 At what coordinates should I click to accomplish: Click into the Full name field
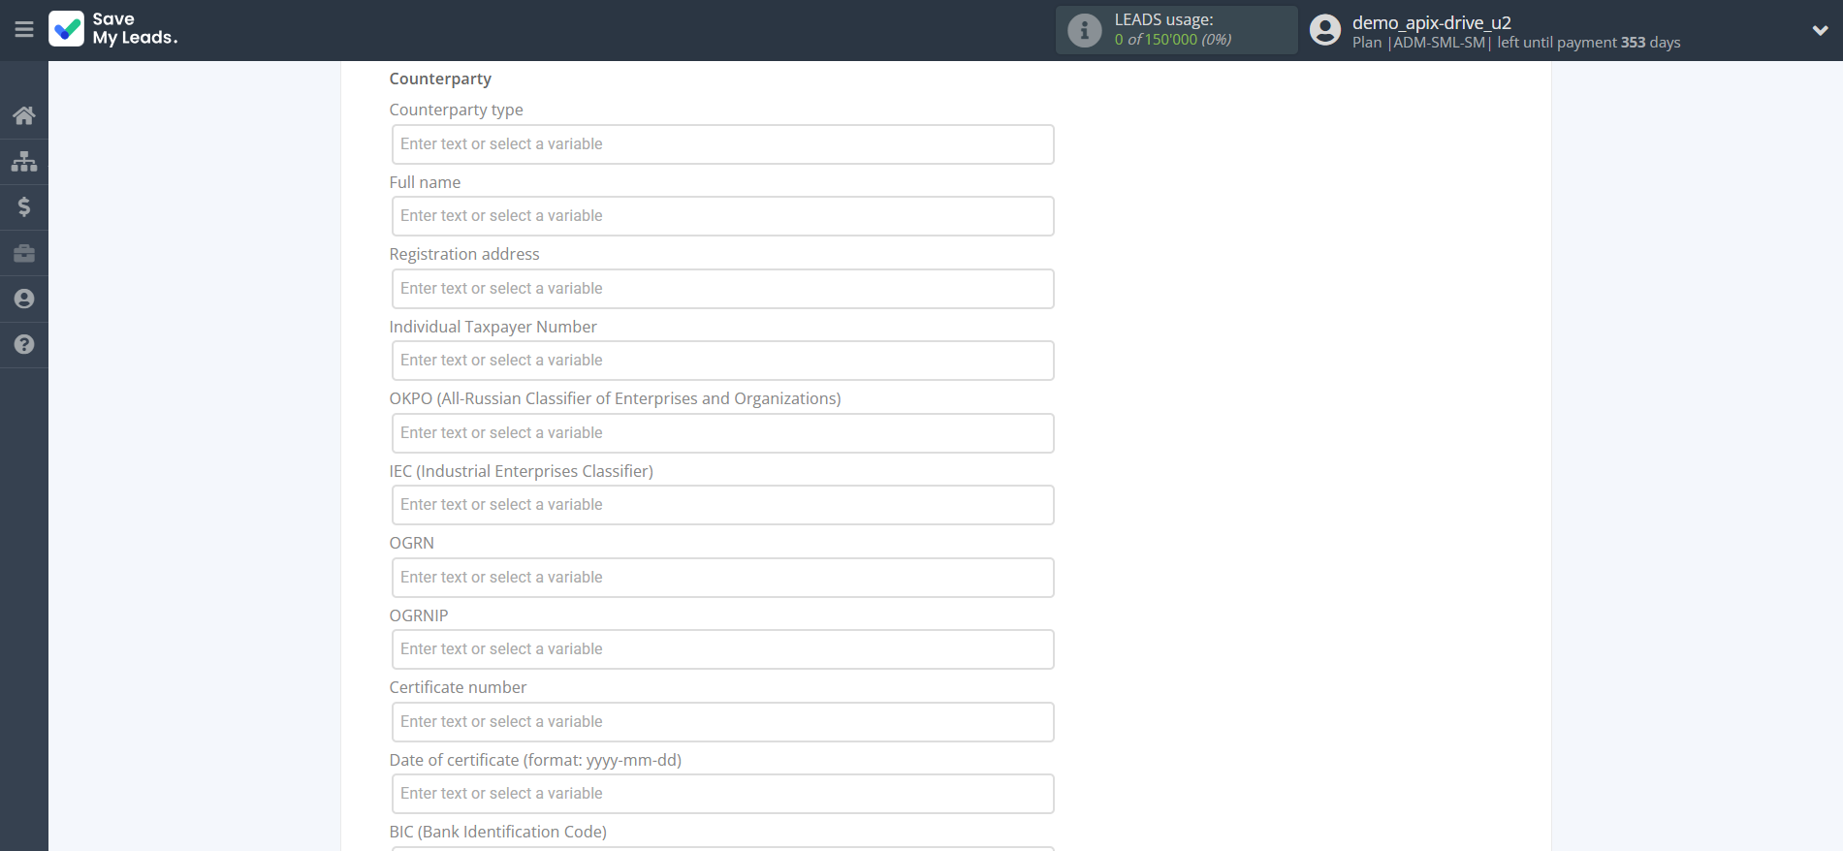coord(722,216)
